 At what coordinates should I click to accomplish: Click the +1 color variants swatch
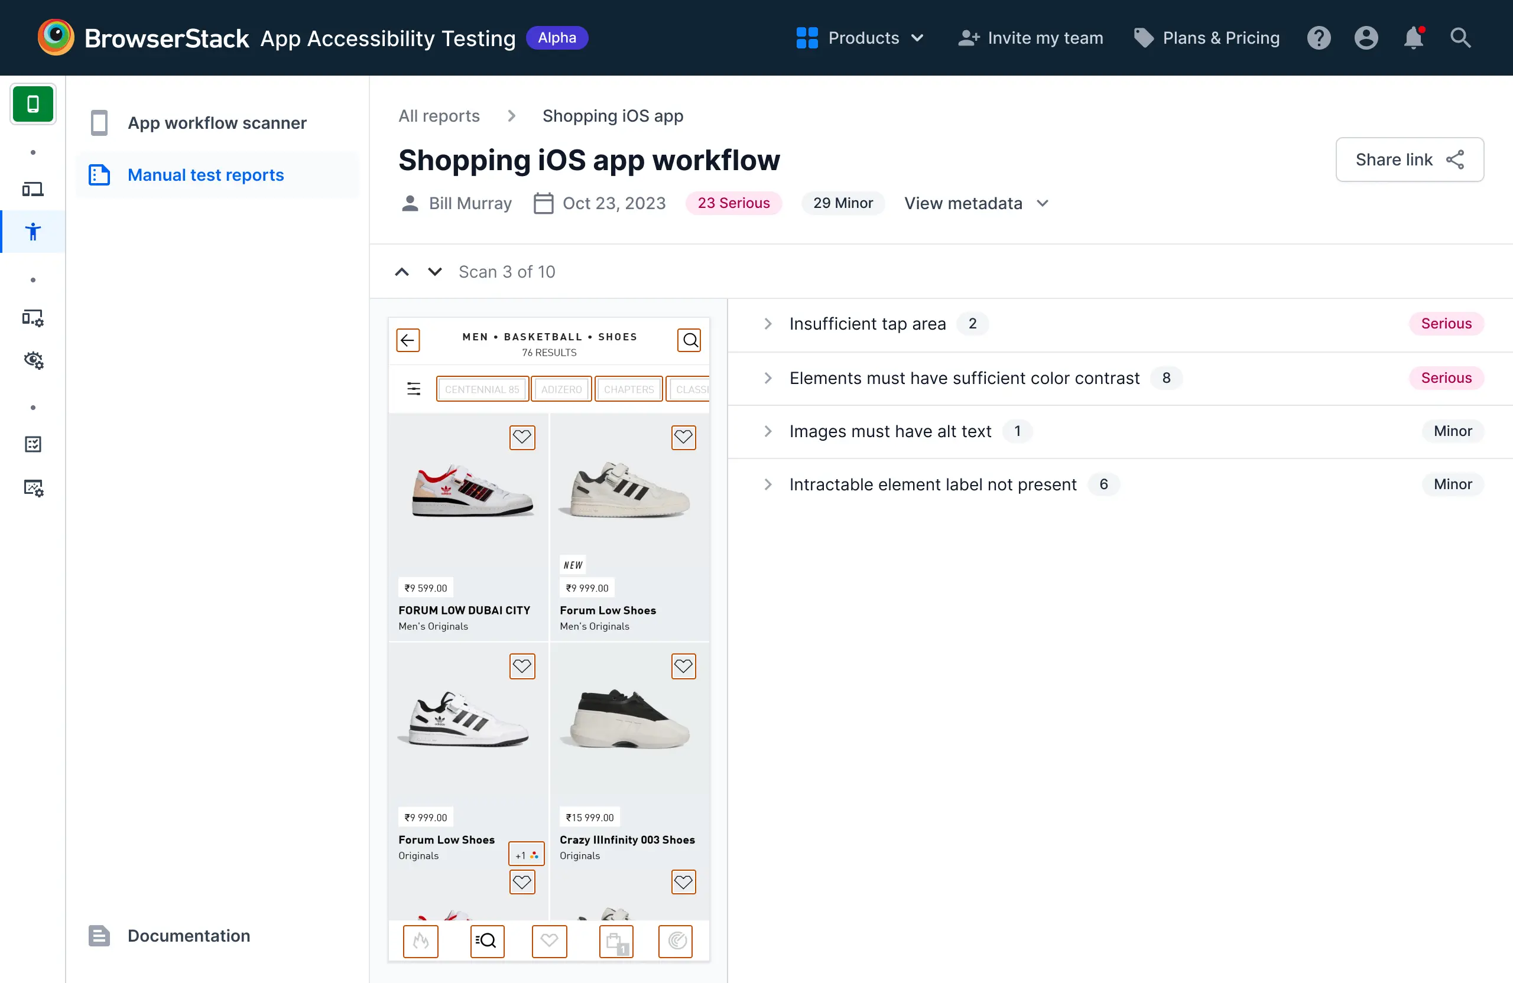pos(527,855)
